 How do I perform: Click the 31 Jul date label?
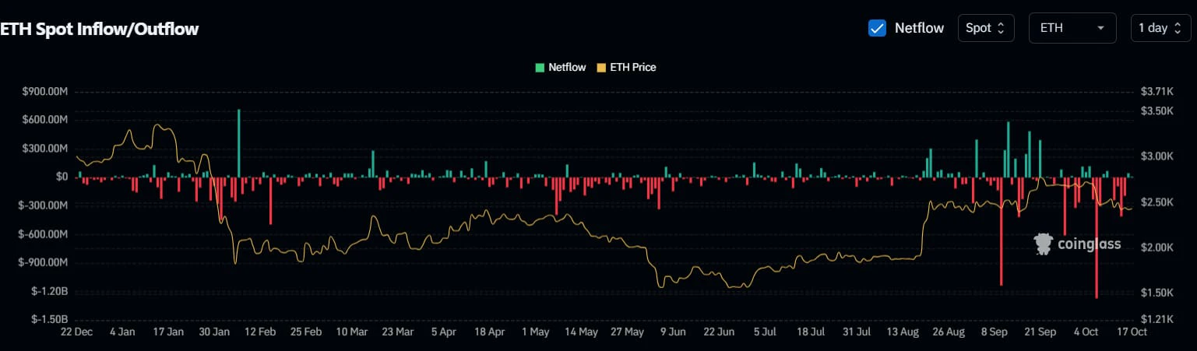(x=857, y=332)
